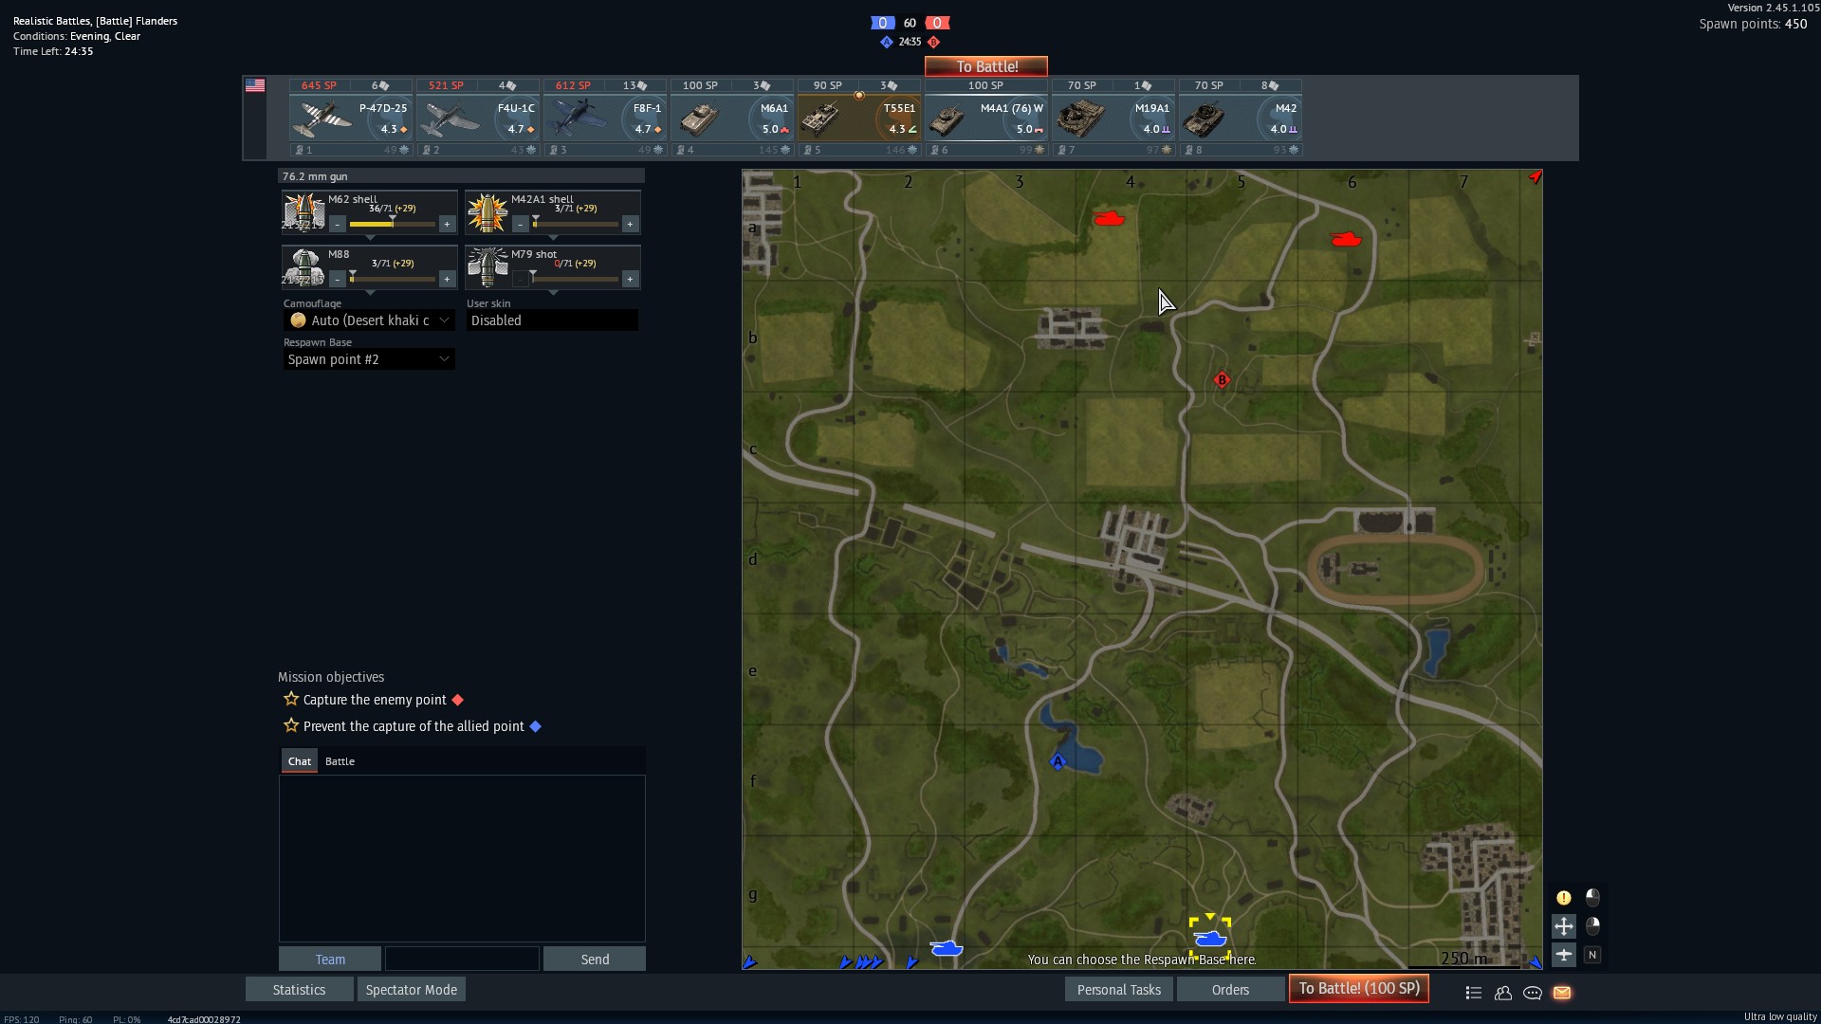Toggle the map pan move mode
The image size is (1821, 1024).
(x=1564, y=926)
